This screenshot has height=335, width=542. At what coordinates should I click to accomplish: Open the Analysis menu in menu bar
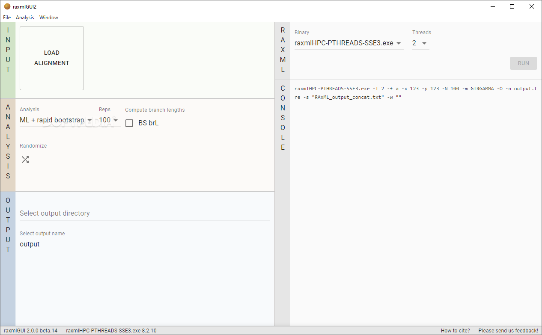[25, 18]
